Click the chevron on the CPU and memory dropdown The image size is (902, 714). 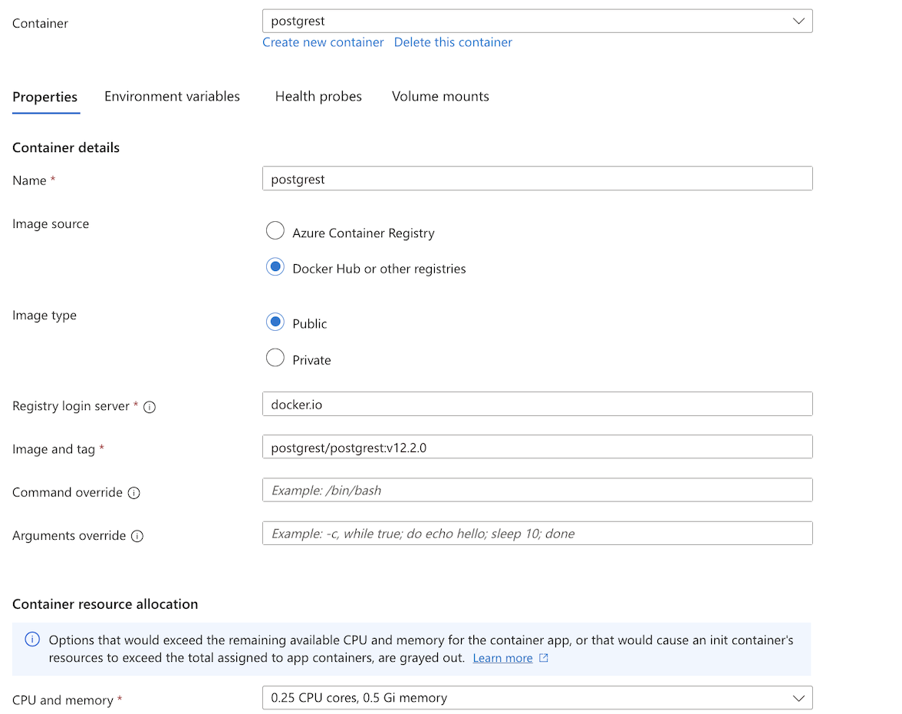click(798, 697)
